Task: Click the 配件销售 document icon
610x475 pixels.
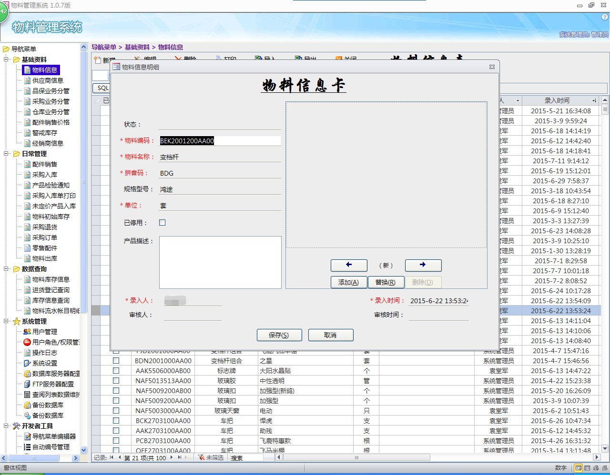Action: click(28, 164)
